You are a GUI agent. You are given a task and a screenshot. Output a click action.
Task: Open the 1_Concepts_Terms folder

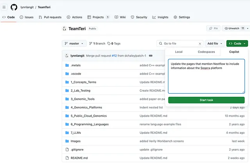click(84, 82)
